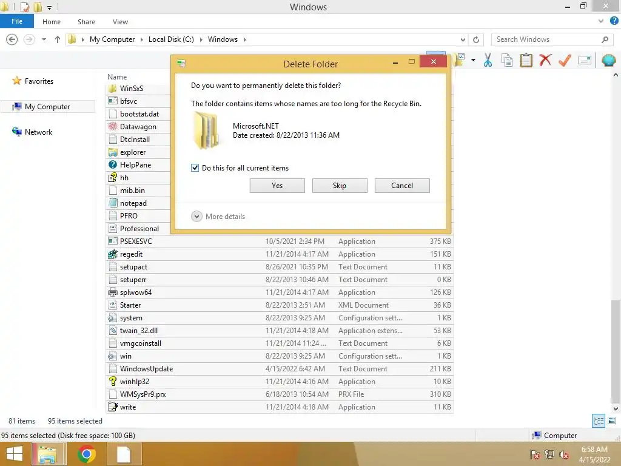Click the Paste clipboard icon in toolbar
621x466 pixels.
(526, 60)
